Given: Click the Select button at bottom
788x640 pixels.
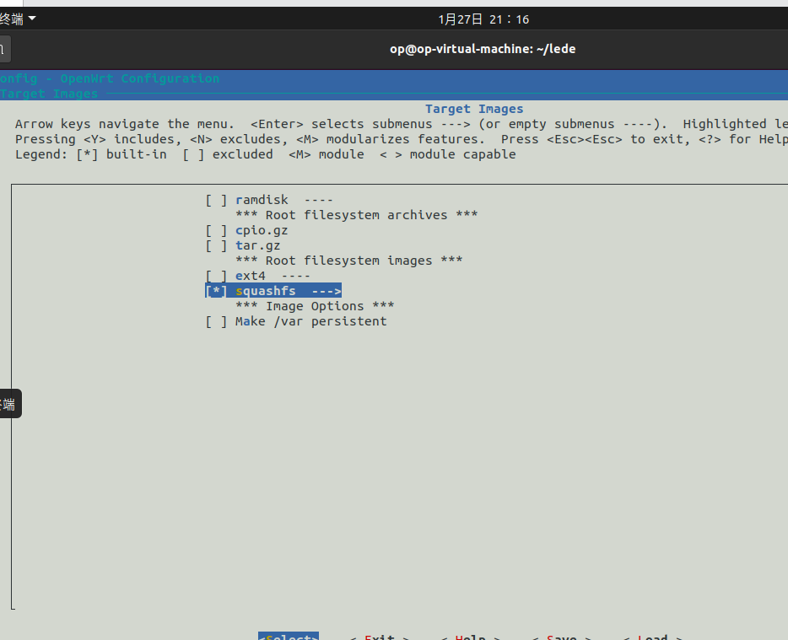Looking at the screenshot, I should point(289,636).
